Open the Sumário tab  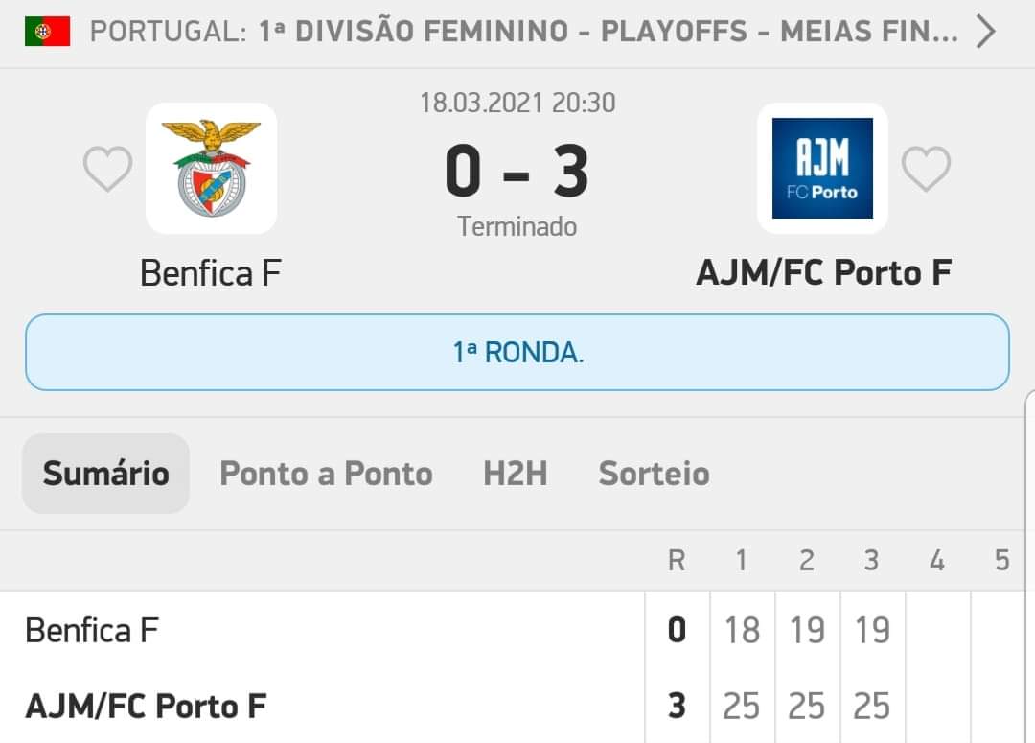tap(105, 474)
